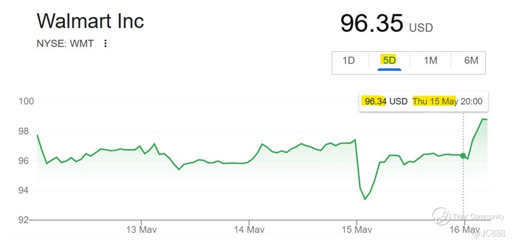Click the 14 May date label

[248, 230]
